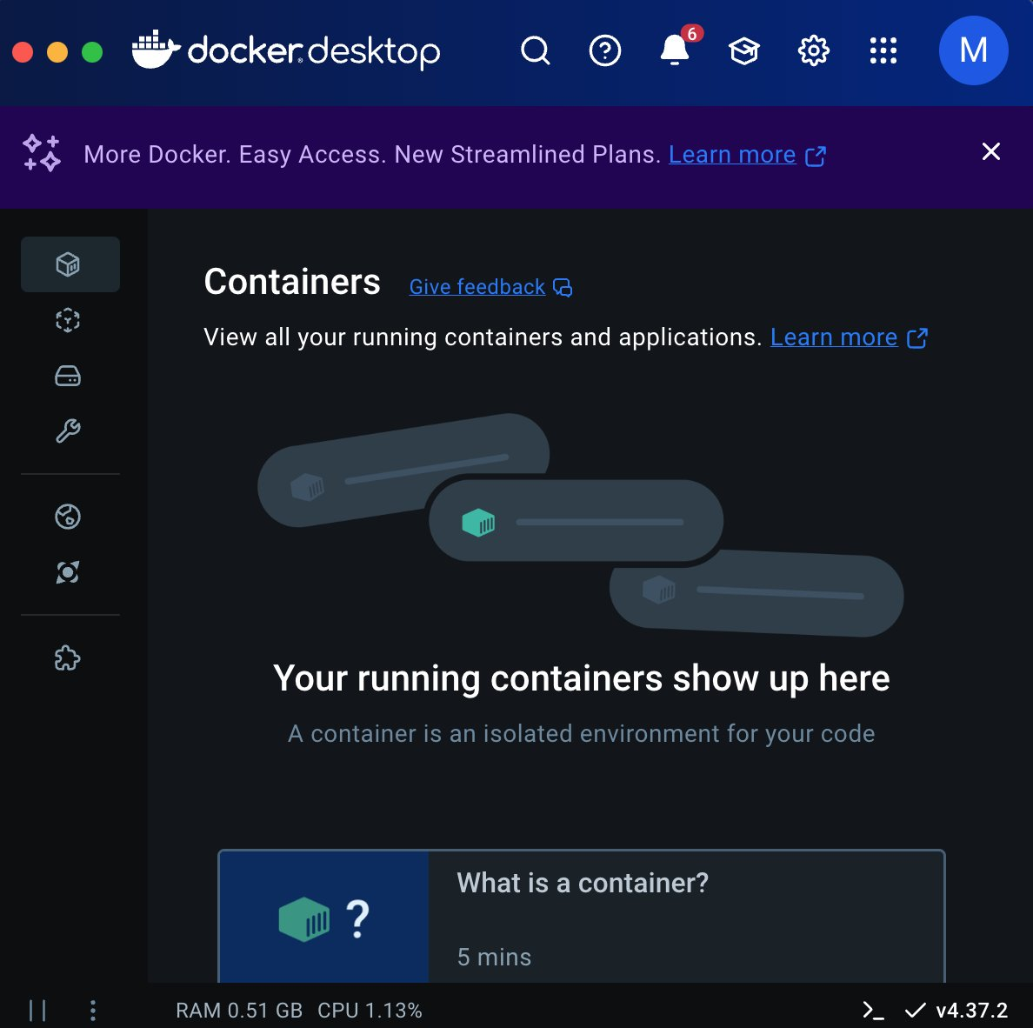Screen dimensions: 1033x1028
Task: Switch to Images view in the sidebar
Action: tap(68, 320)
